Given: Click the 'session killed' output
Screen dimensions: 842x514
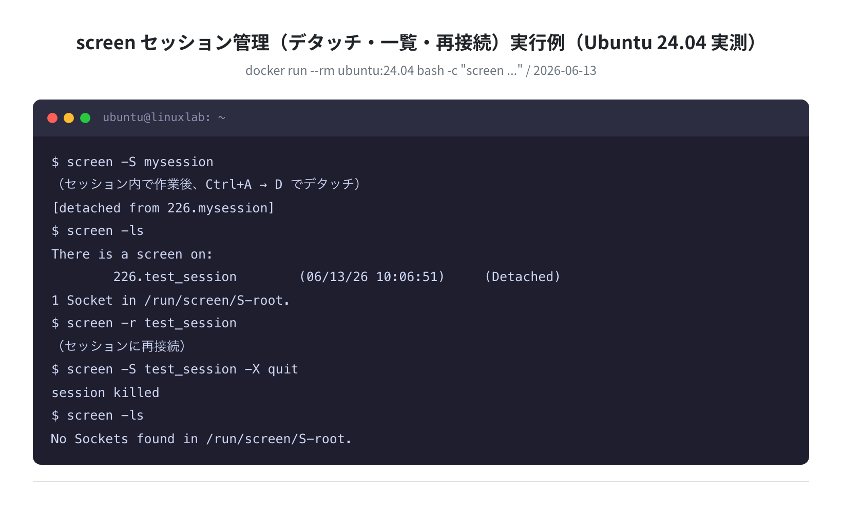Looking at the screenshot, I should click(x=105, y=393).
